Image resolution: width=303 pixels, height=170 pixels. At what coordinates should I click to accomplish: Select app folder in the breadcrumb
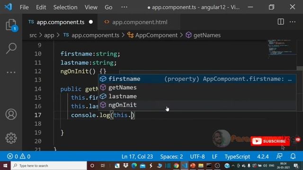[x=49, y=35]
